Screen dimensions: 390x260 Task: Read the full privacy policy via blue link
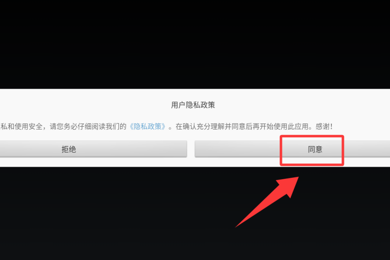coord(148,126)
